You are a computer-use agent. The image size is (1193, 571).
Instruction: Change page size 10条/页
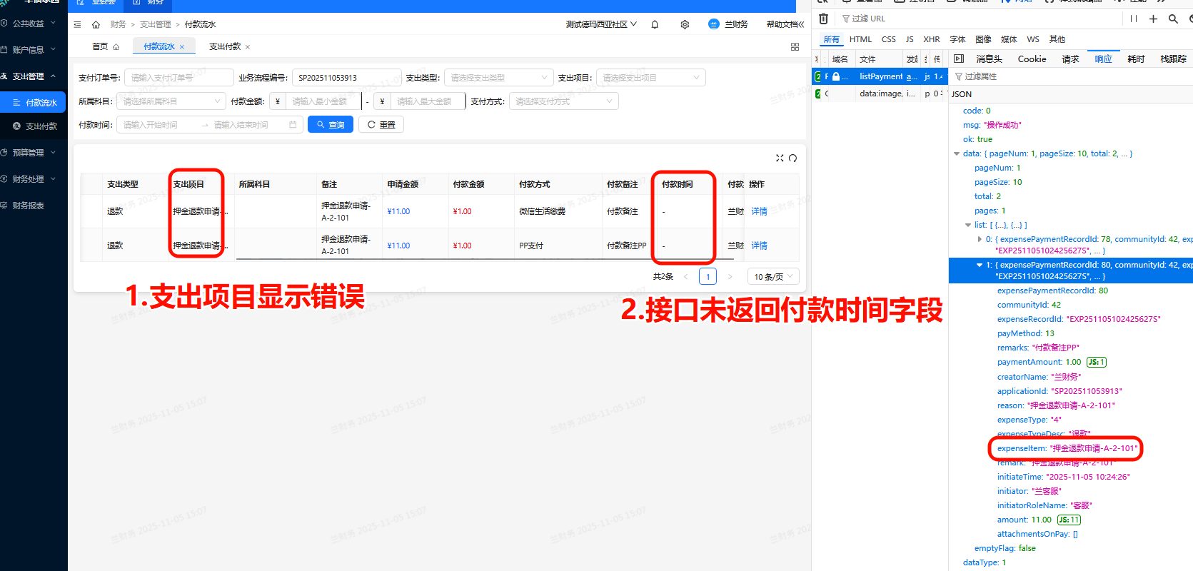click(x=773, y=277)
